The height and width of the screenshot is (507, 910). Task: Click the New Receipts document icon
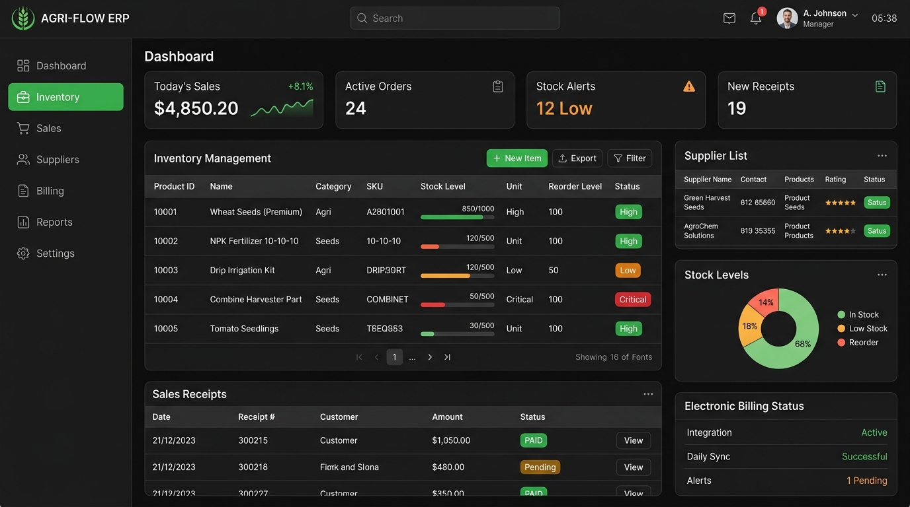point(880,86)
